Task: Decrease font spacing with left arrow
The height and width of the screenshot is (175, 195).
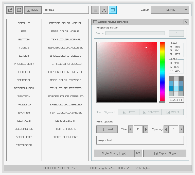Action: (x=166, y=129)
